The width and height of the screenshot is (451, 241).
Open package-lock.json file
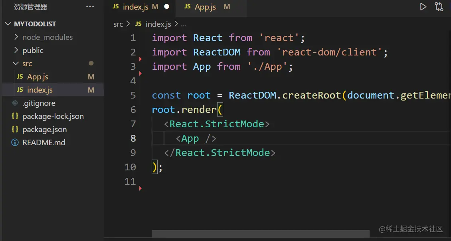click(x=53, y=116)
